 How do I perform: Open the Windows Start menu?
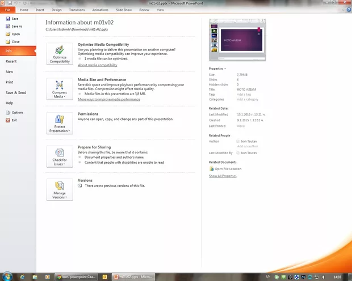[8, 276]
